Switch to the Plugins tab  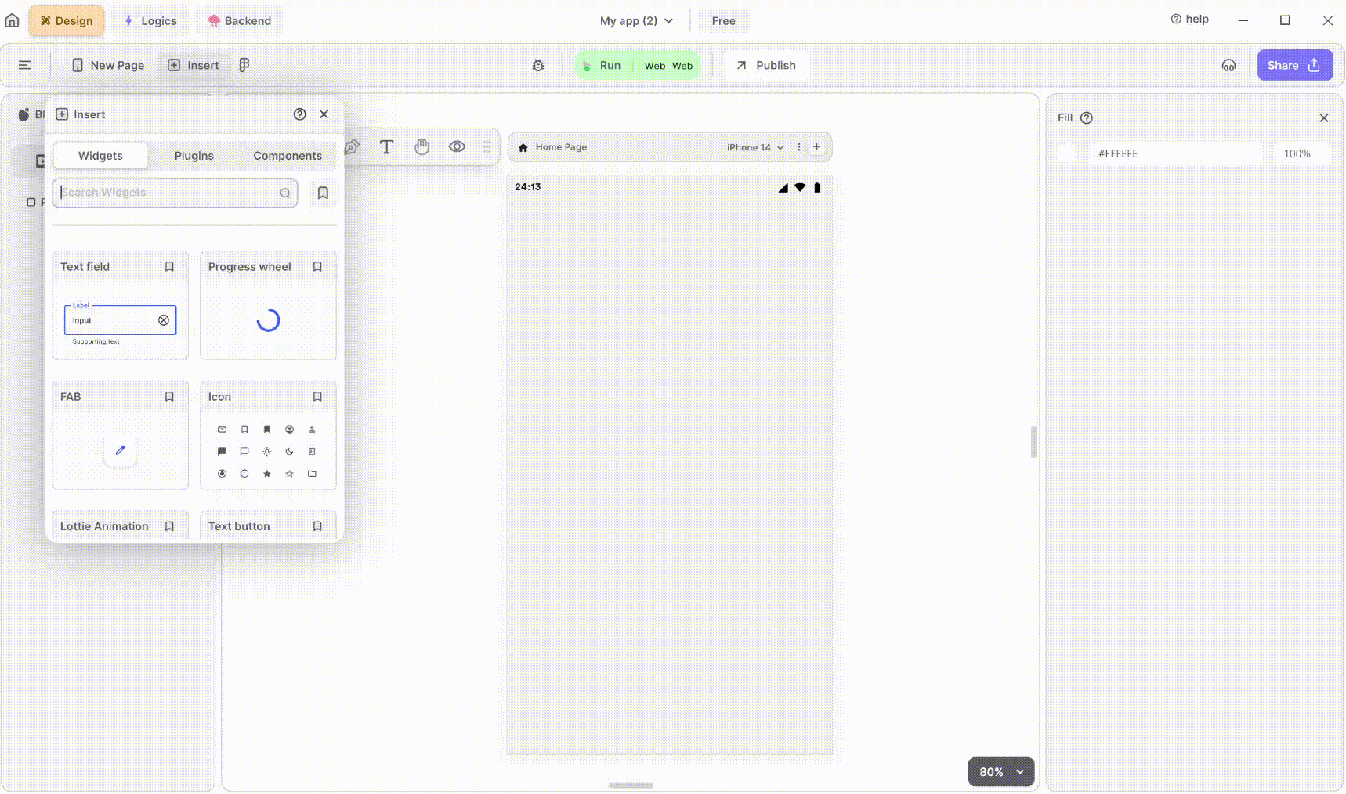[194, 156]
